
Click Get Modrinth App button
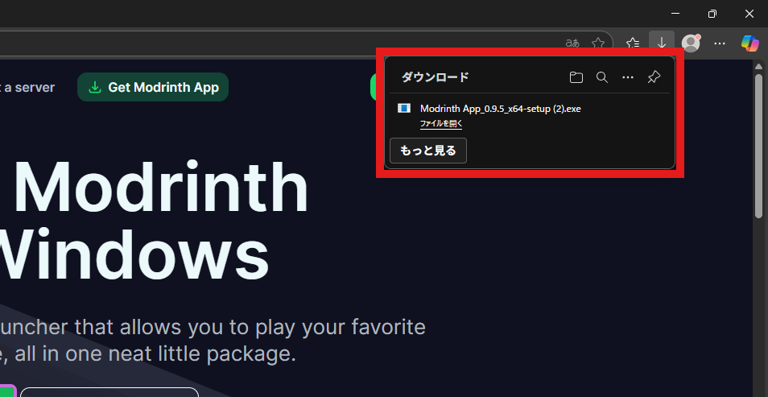coord(153,87)
